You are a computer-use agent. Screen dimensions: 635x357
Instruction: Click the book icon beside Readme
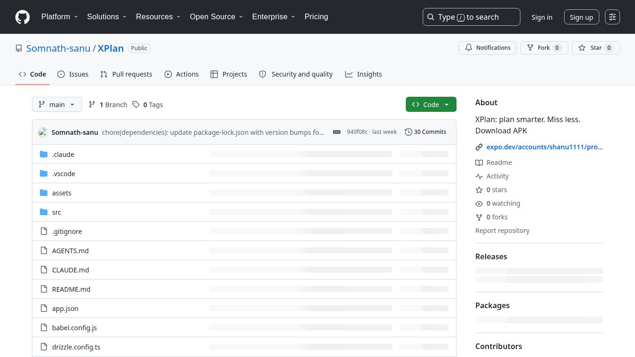click(x=479, y=163)
